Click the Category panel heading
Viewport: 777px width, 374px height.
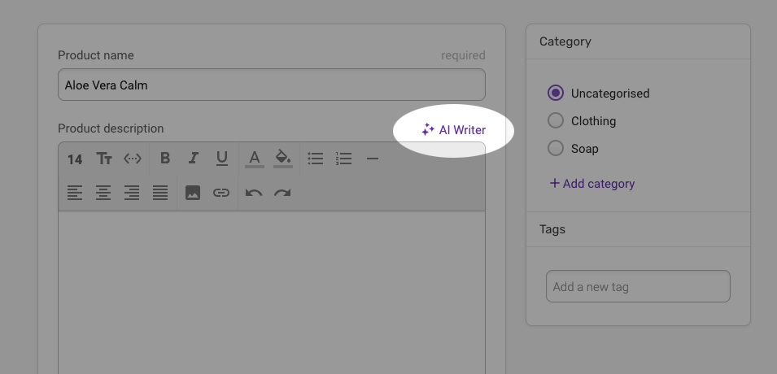565,41
